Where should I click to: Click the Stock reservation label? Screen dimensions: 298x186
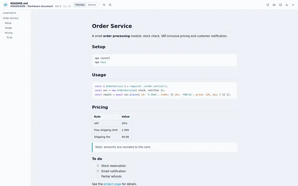point(114,166)
